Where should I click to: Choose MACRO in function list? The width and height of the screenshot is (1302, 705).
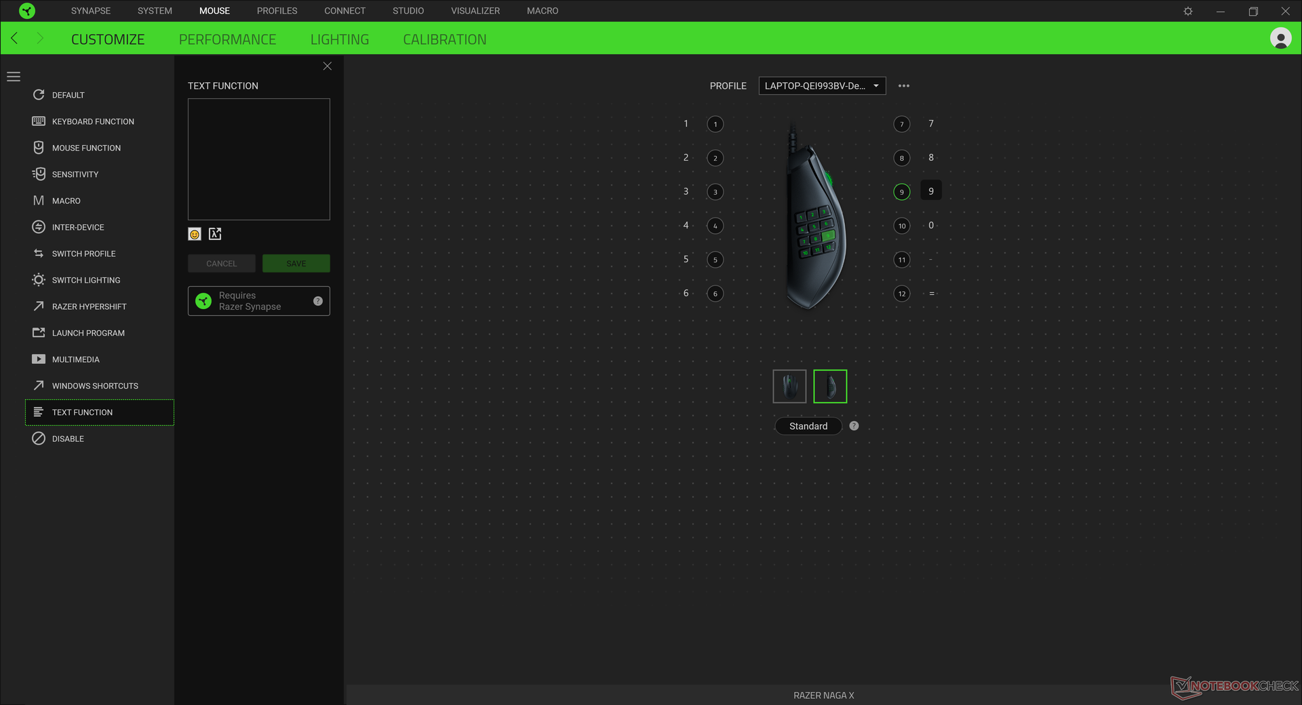[100, 201]
